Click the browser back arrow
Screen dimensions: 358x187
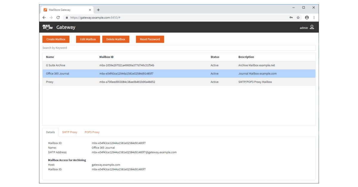(x=44, y=18)
